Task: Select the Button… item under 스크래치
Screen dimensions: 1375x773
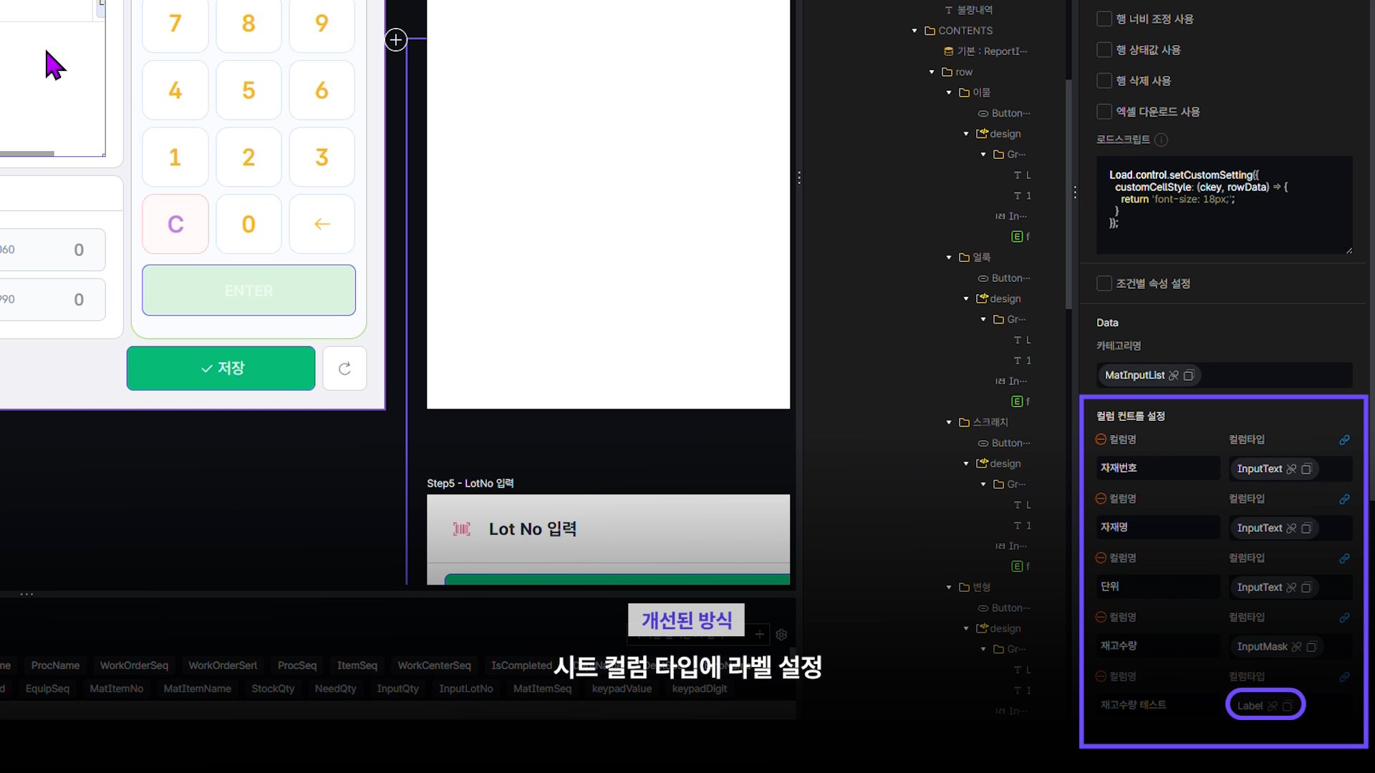Action: [x=1004, y=443]
